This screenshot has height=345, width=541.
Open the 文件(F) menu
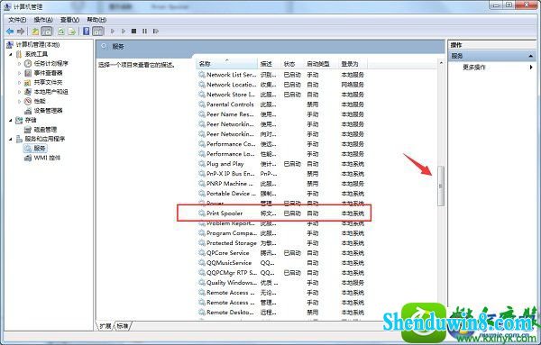pos(17,20)
